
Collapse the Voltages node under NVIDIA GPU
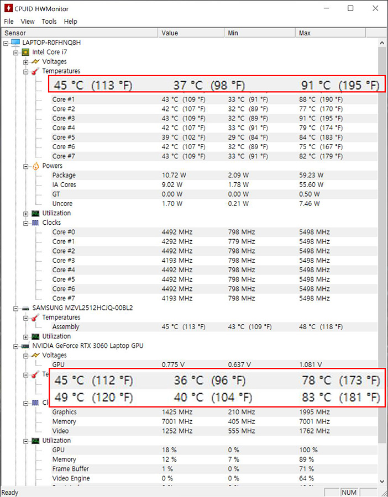[25, 356]
